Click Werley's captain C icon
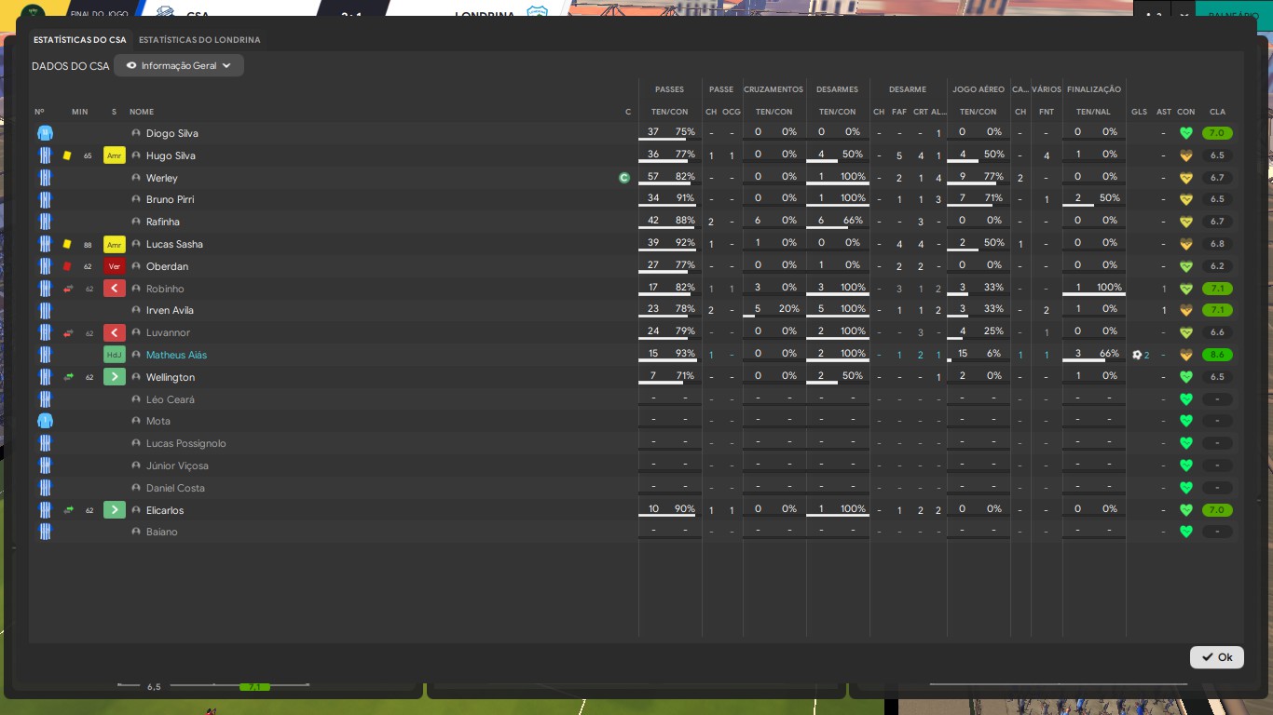Image resolution: width=1273 pixels, height=715 pixels. (624, 178)
